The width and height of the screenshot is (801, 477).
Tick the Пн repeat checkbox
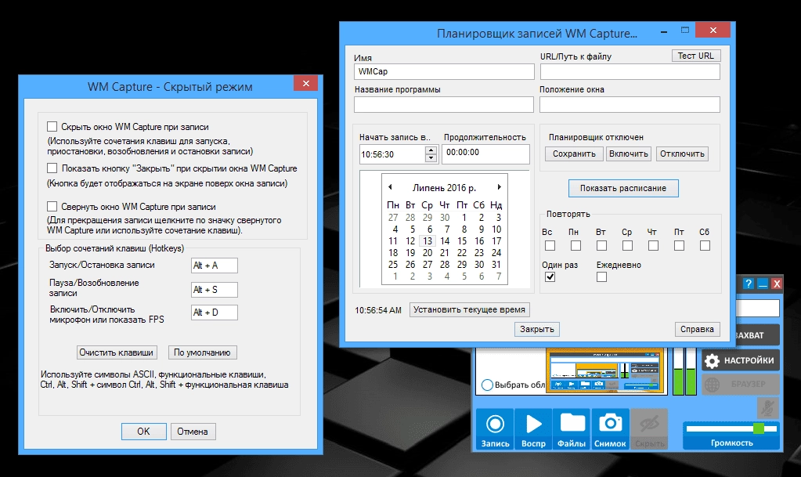pyautogui.click(x=575, y=246)
